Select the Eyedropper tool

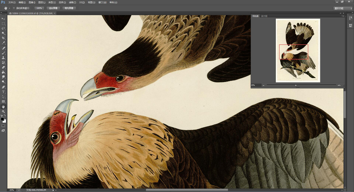[x=4, y=43]
